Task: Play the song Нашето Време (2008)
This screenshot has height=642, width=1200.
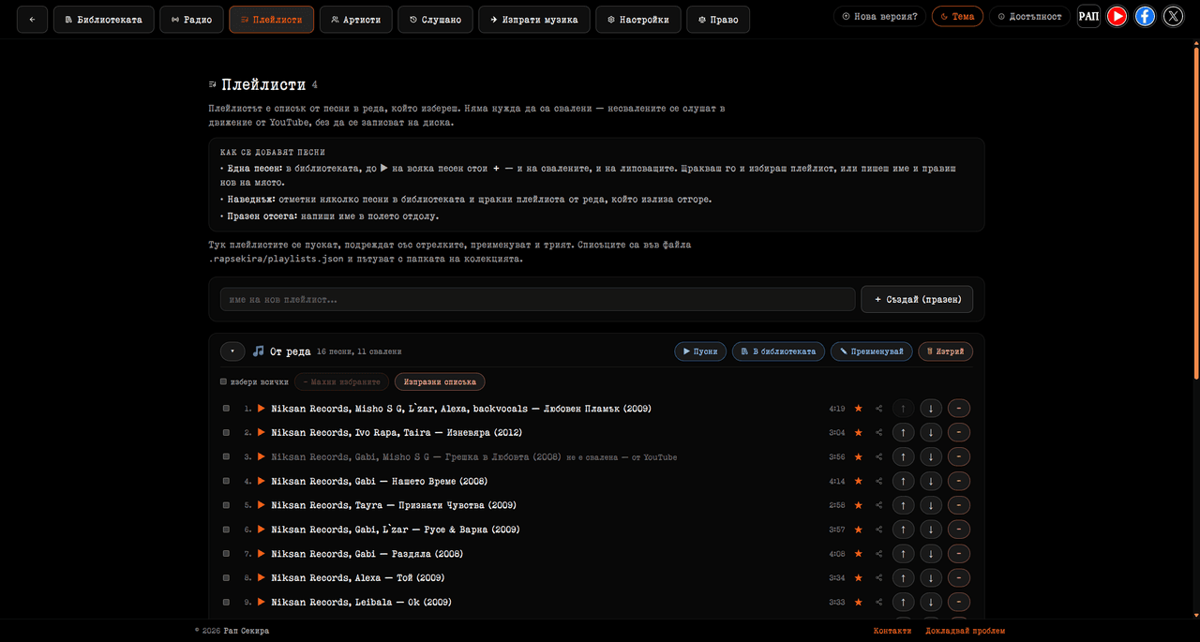Action: tap(262, 482)
